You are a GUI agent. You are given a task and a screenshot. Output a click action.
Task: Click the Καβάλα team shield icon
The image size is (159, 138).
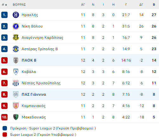coord(16,72)
